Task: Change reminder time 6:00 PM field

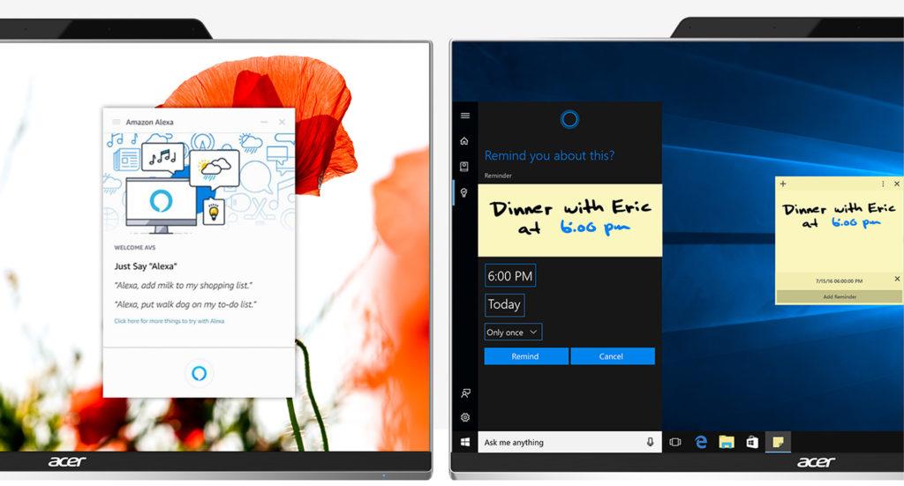Action: (510, 276)
